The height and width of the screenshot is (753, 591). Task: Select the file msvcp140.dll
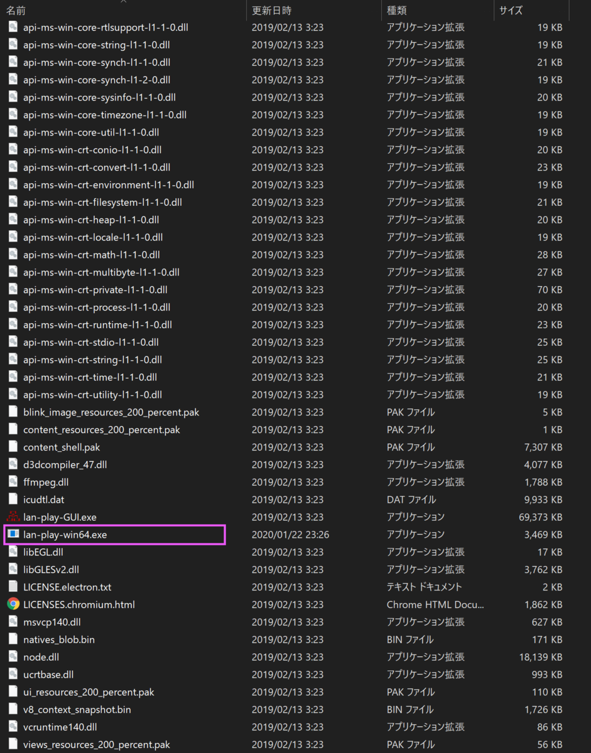click(52, 622)
